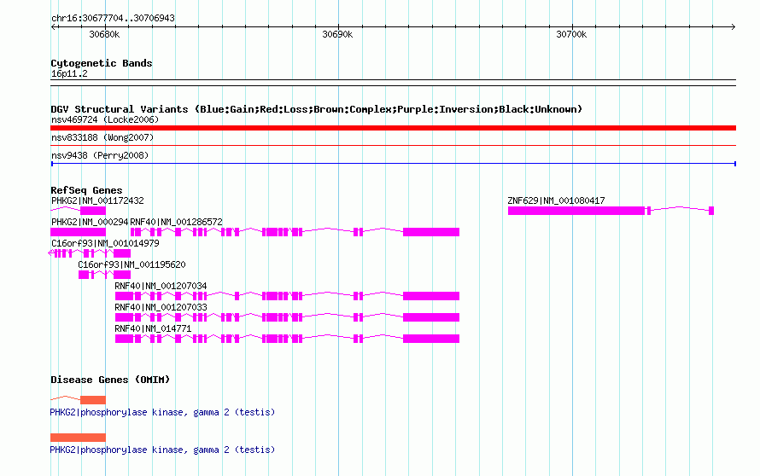760x476 pixels.
Task: Select the nsv9438 (Perry2008) label
Action: tap(100, 155)
